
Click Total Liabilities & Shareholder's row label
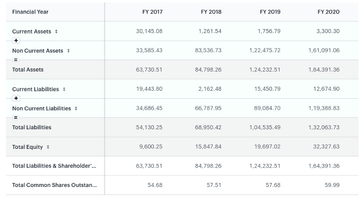pyautogui.click(x=54, y=166)
